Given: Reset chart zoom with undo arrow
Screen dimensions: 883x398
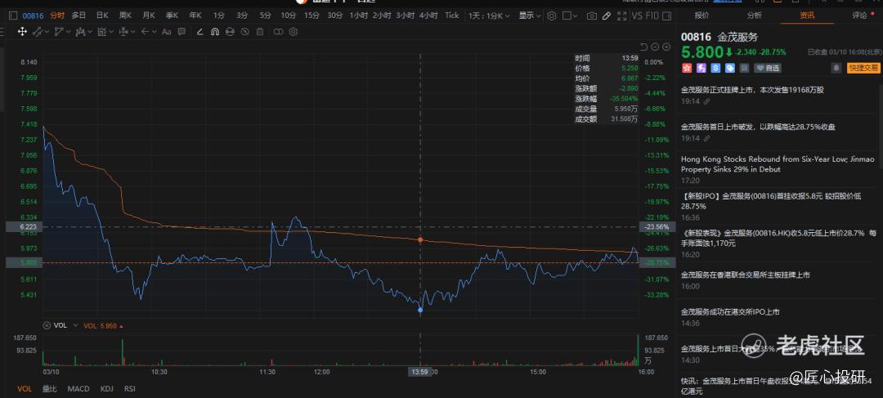Looking at the screenshot, I should point(644,46).
